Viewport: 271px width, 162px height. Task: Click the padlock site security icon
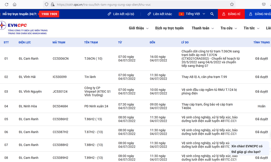(x=52, y=4)
